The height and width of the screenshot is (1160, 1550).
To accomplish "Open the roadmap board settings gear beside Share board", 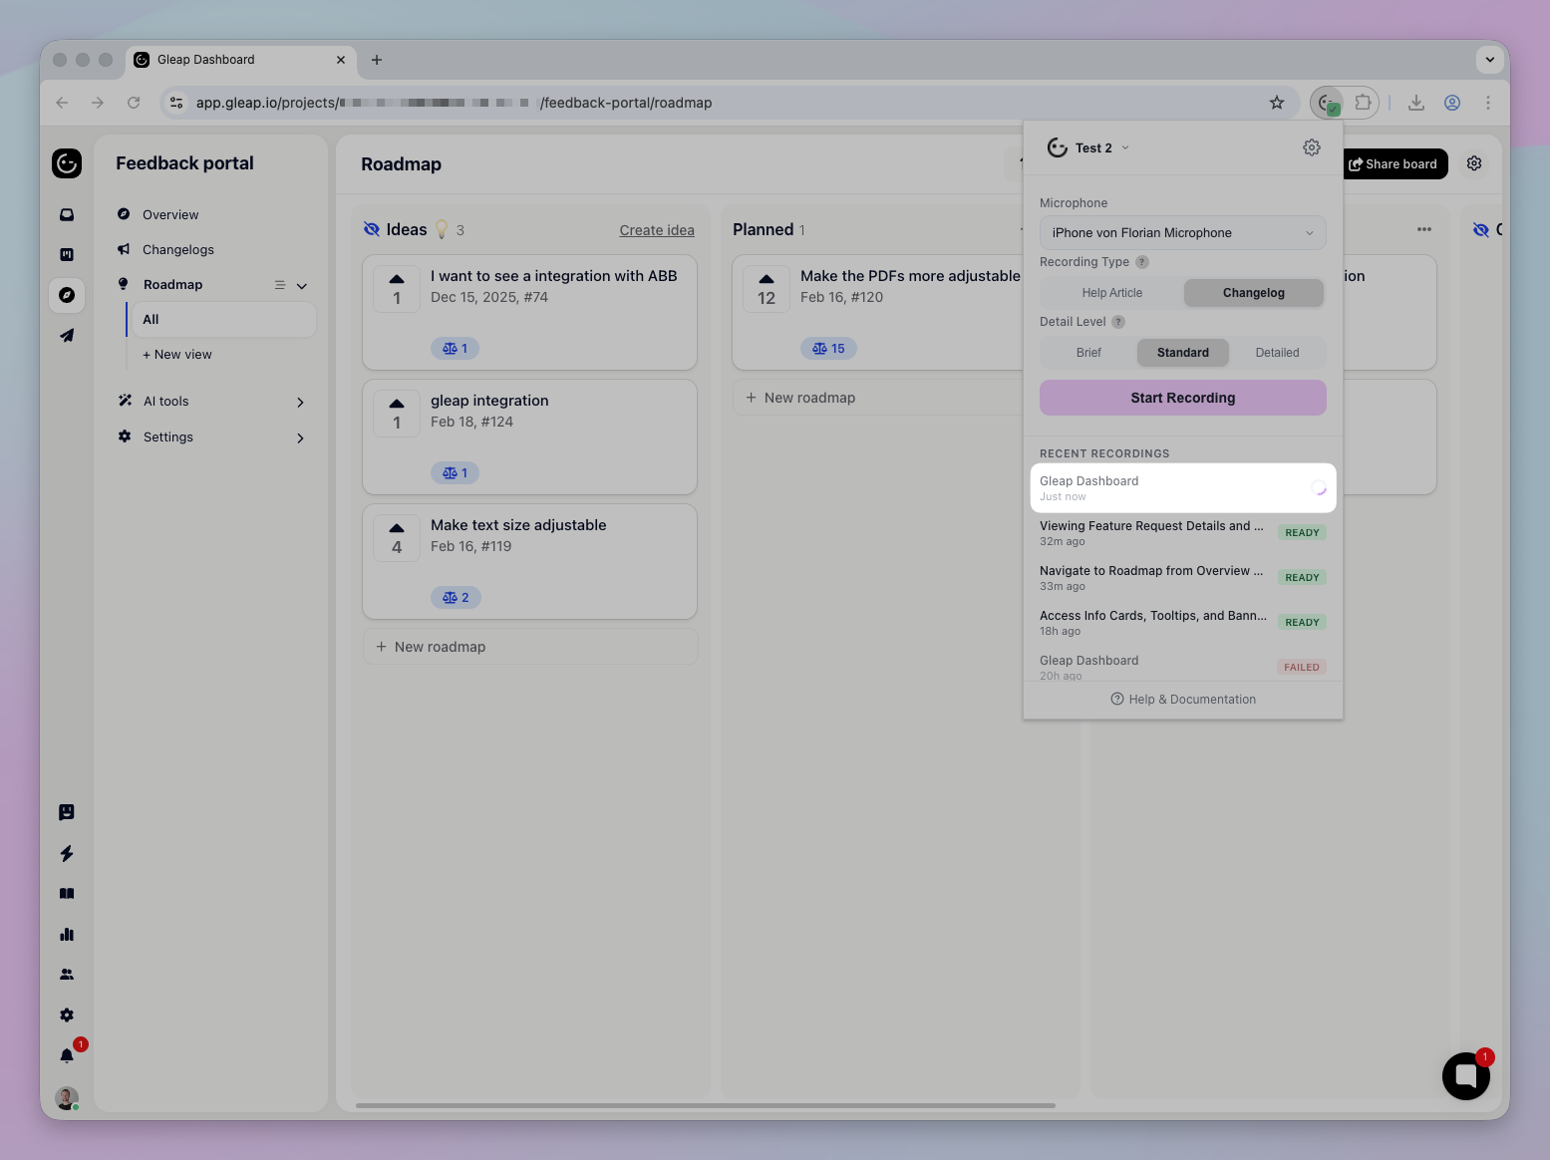I will [x=1474, y=163].
